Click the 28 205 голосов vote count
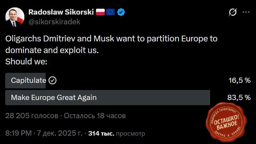256x144 pixels. [32, 116]
